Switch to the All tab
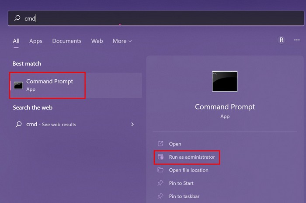Viewport: 306px width, 203px height. pos(16,41)
